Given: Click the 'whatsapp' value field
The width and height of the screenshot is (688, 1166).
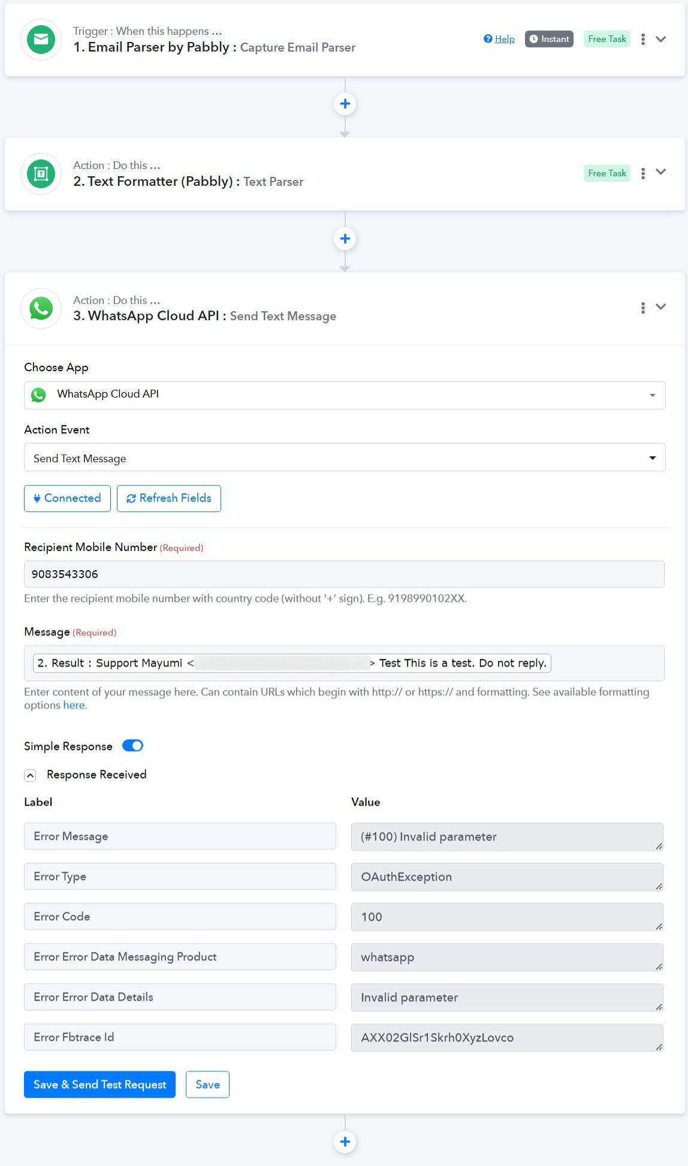Looking at the screenshot, I should [507, 957].
